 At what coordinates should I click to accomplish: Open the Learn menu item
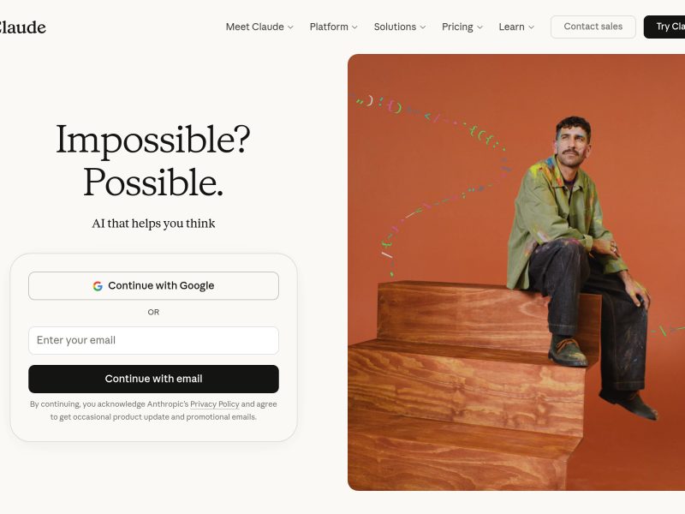pos(516,27)
